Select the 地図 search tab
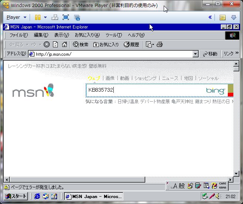This screenshot has height=204, width=243. point(188,78)
